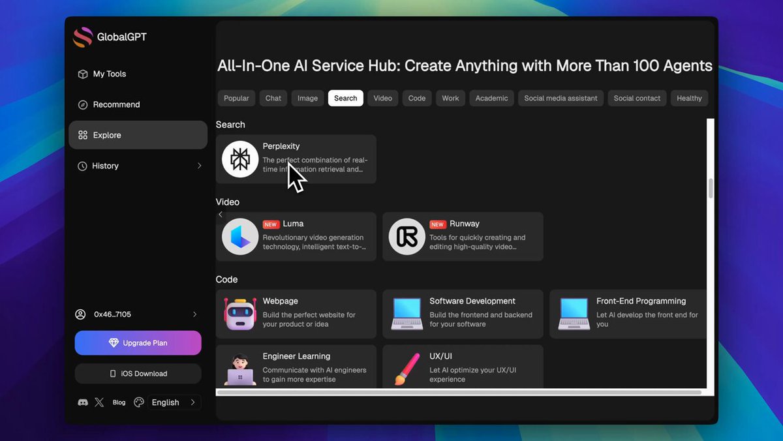
Task: Open the Front-End Programming card title
Action: [x=641, y=301]
